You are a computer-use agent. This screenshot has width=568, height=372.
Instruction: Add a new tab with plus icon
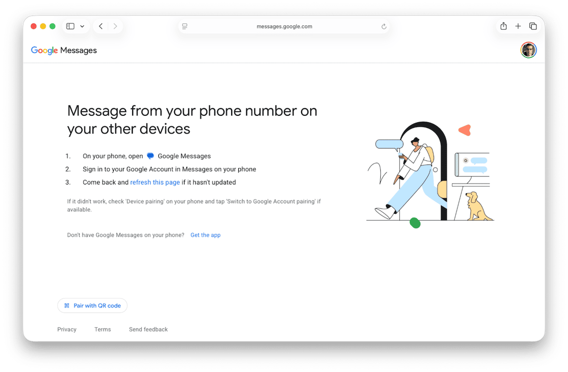(x=518, y=27)
